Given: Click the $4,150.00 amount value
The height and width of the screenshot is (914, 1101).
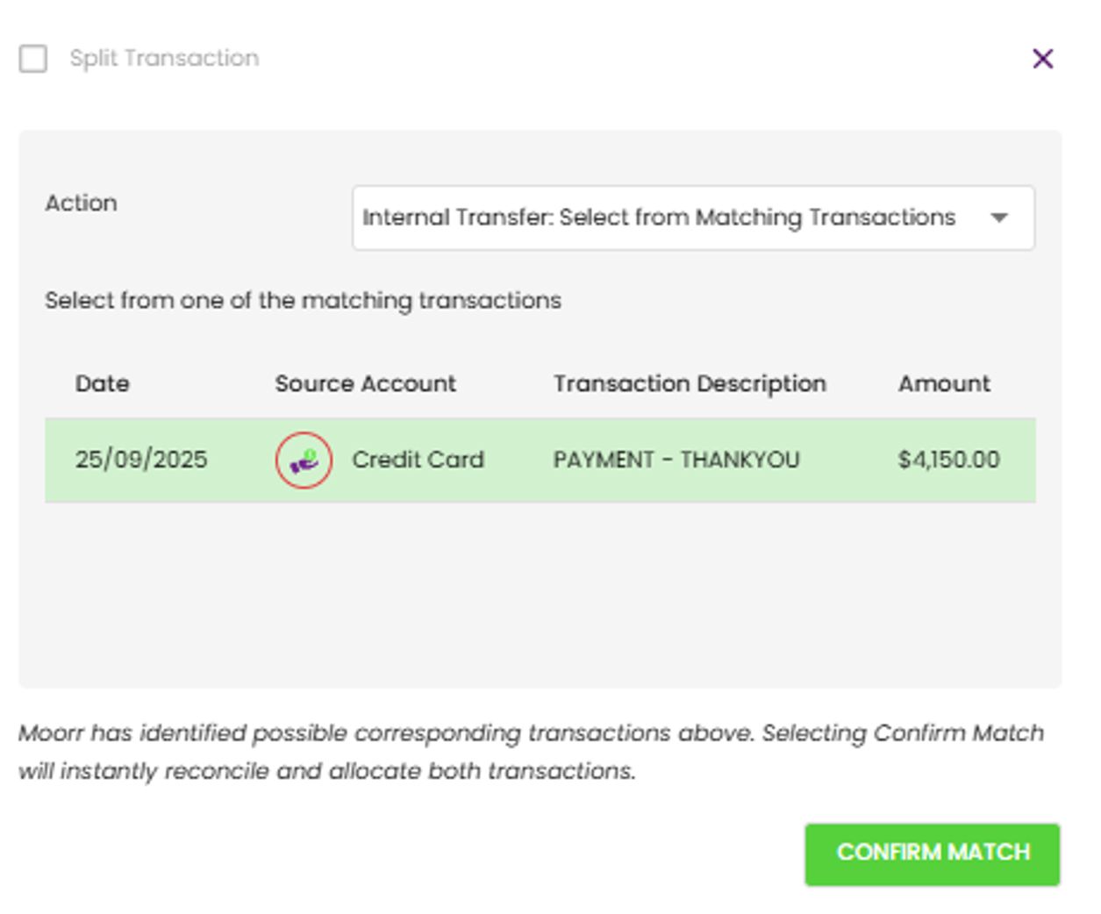Looking at the screenshot, I should point(948,460).
